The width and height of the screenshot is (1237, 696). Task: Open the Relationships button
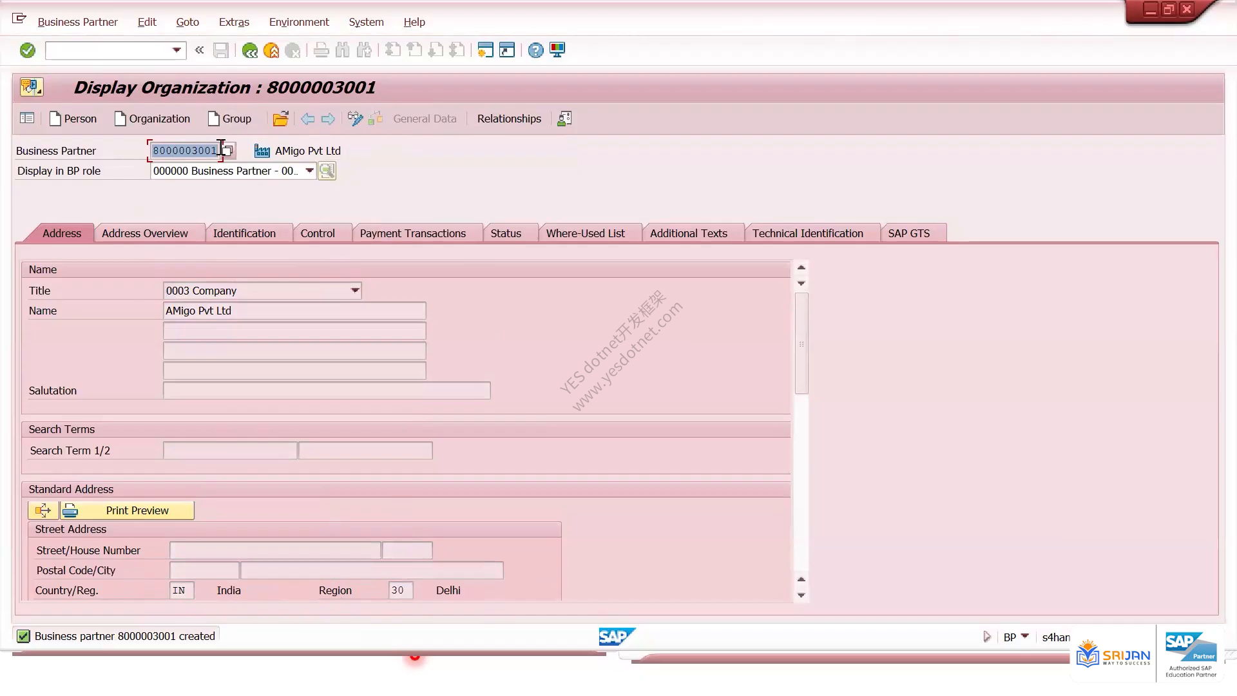click(509, 119)
